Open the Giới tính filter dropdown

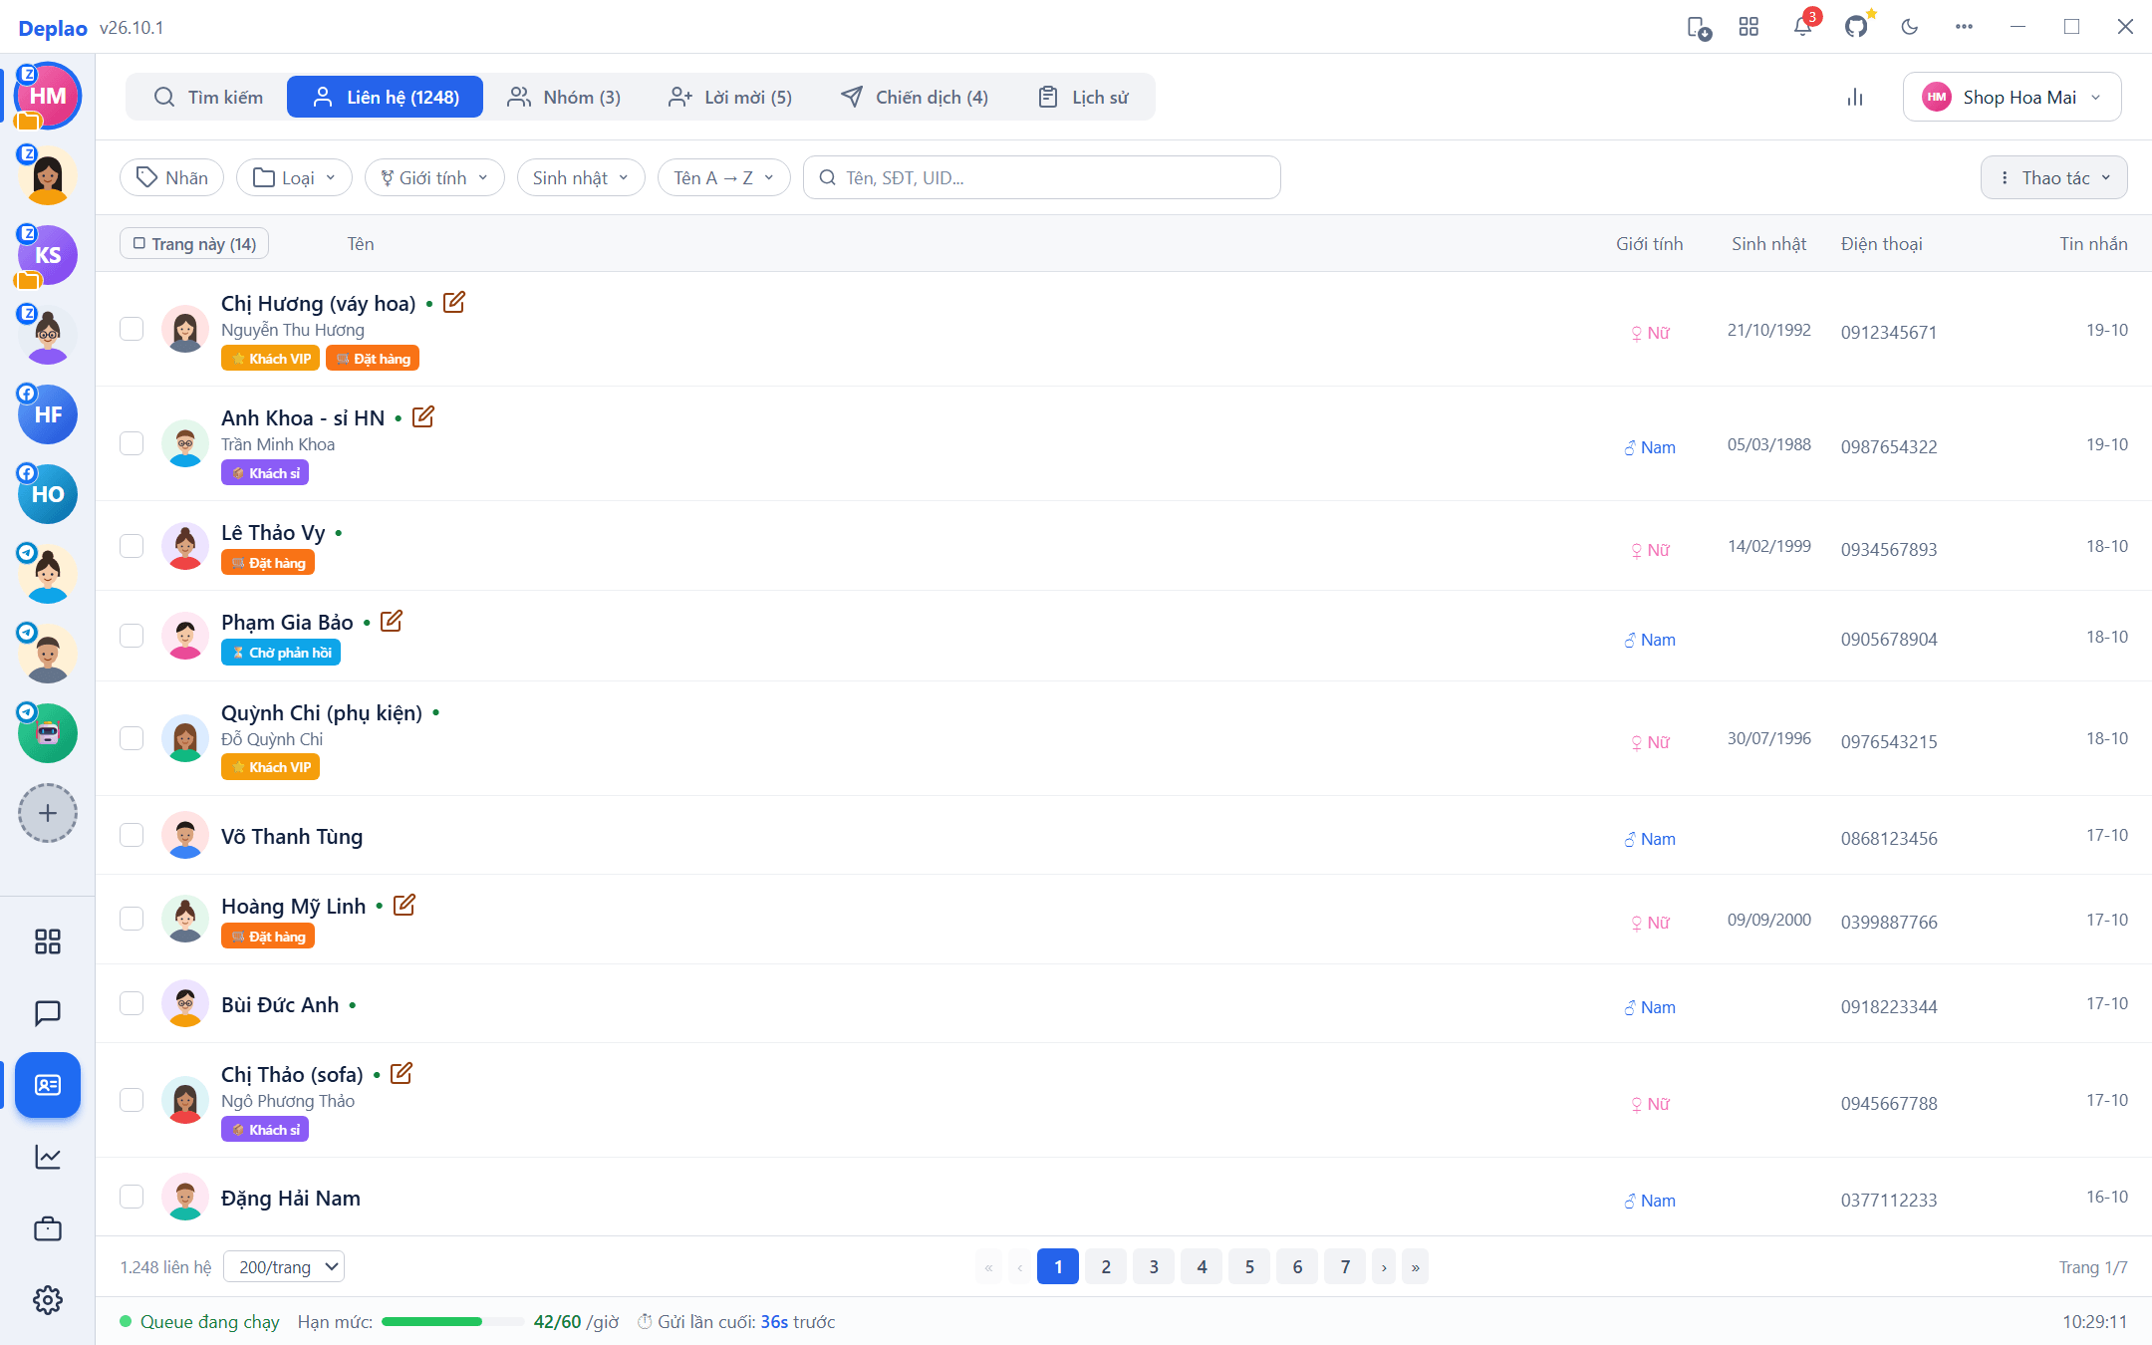(x=434, y=177)
